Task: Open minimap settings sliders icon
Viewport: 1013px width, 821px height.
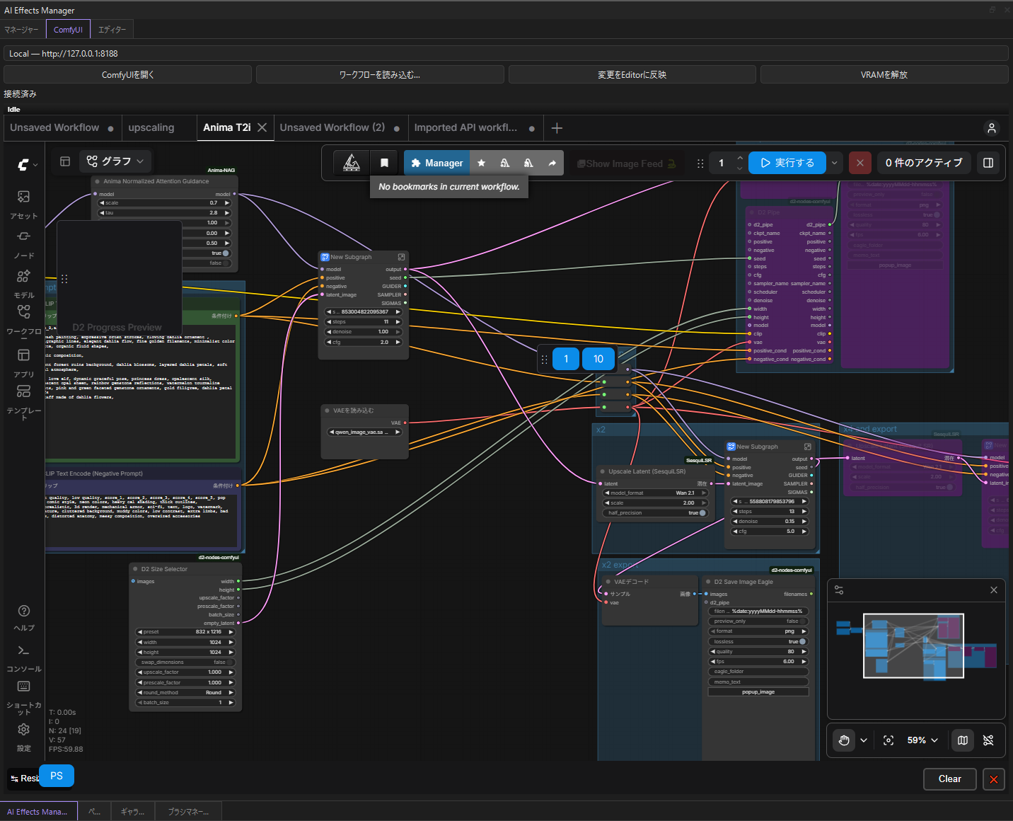Action: tap(839, 590)
